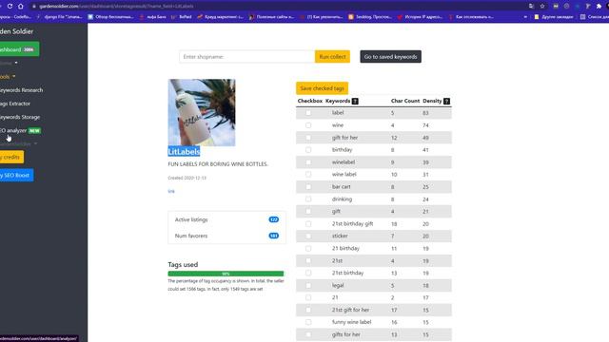Image resolution: width=609 pixels, height=342 pixels.
Task: Check the birthday keyword row
Action: pos(308,150)
